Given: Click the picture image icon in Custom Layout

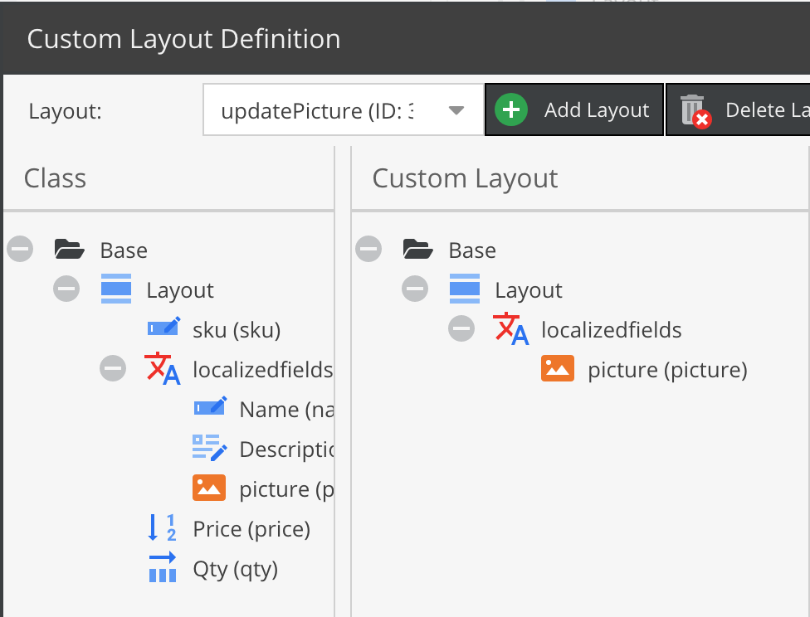Looking at the screenshot, I should [x=558, y=369].
